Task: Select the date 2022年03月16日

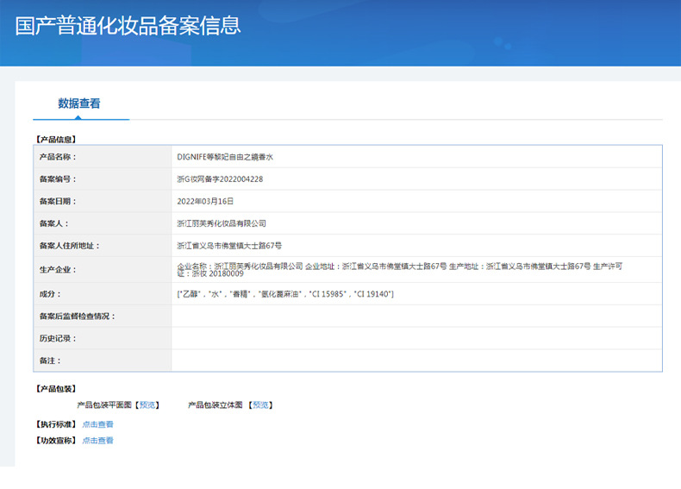Action: coord(205,201)
